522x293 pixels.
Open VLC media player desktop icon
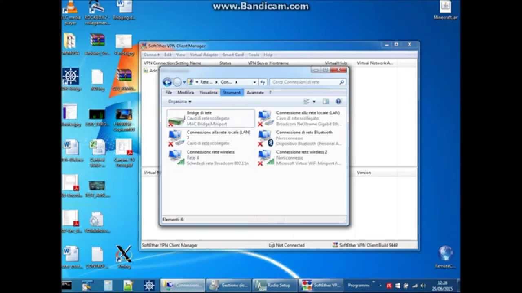coord(71,13)
